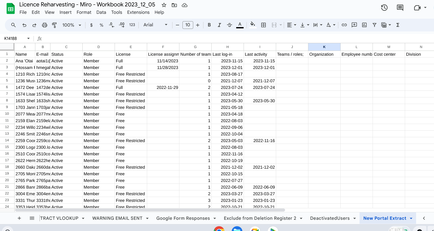The width and height of the screenshot is (434, 231).
Task: Open the Arial font dropdown
Action: click(x=156, y=25)
